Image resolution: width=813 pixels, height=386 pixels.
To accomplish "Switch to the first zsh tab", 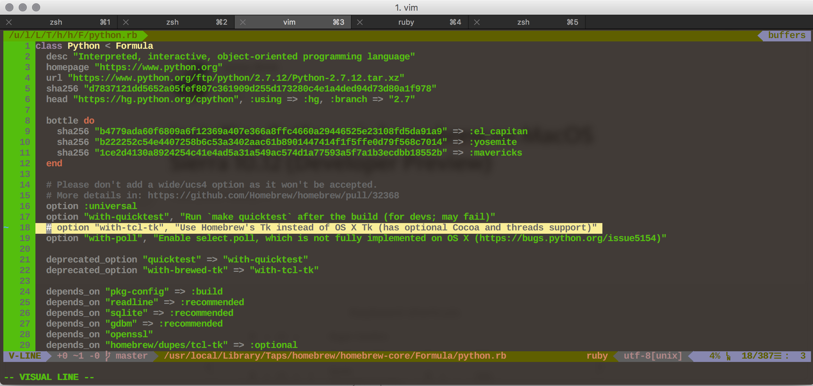I will coord(56,22).
